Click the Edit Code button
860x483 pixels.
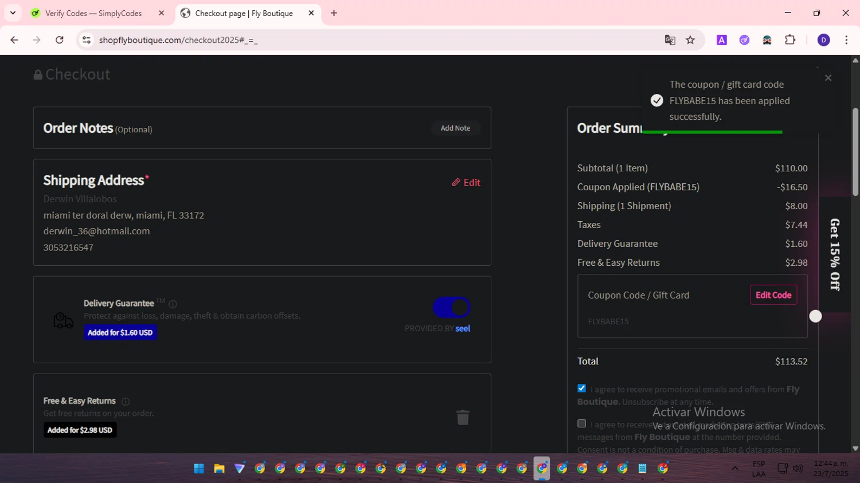[773, 295]
